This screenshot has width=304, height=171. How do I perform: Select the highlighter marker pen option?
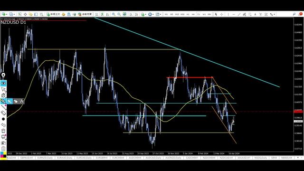pyautogui.click(x=3, y=101)
